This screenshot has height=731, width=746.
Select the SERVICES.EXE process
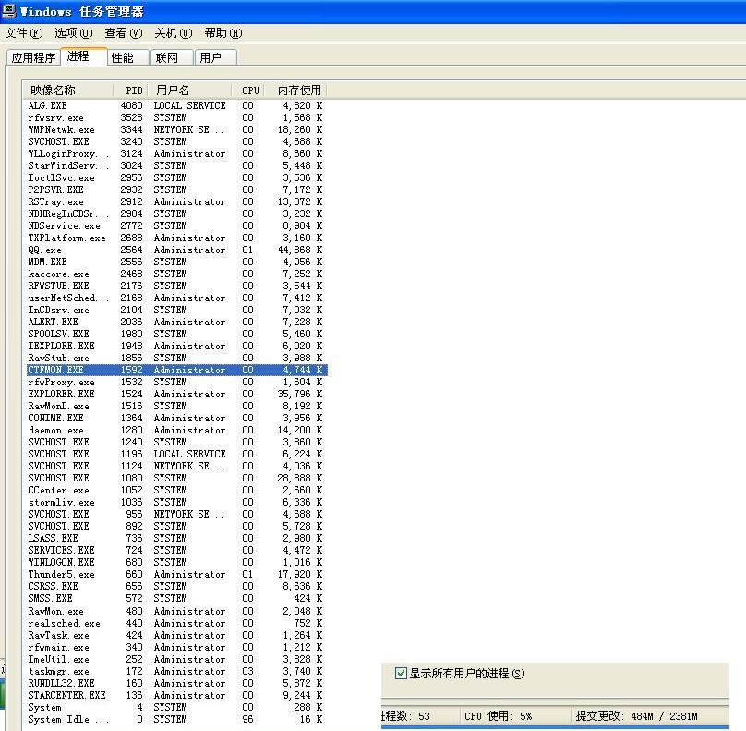click(x=176, y=550)
